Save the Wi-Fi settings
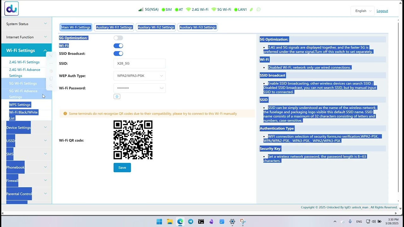The width and height of the screenshot is (404, 227). (122, 168)
